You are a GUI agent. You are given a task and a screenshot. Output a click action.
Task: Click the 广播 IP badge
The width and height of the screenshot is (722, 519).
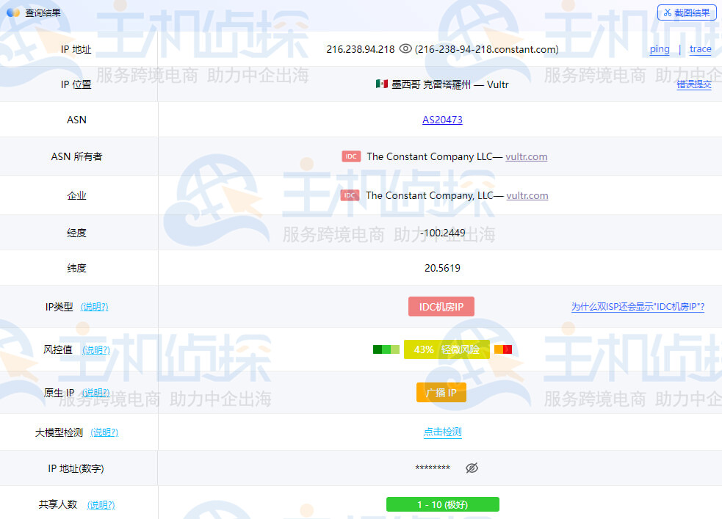(441, 393)
